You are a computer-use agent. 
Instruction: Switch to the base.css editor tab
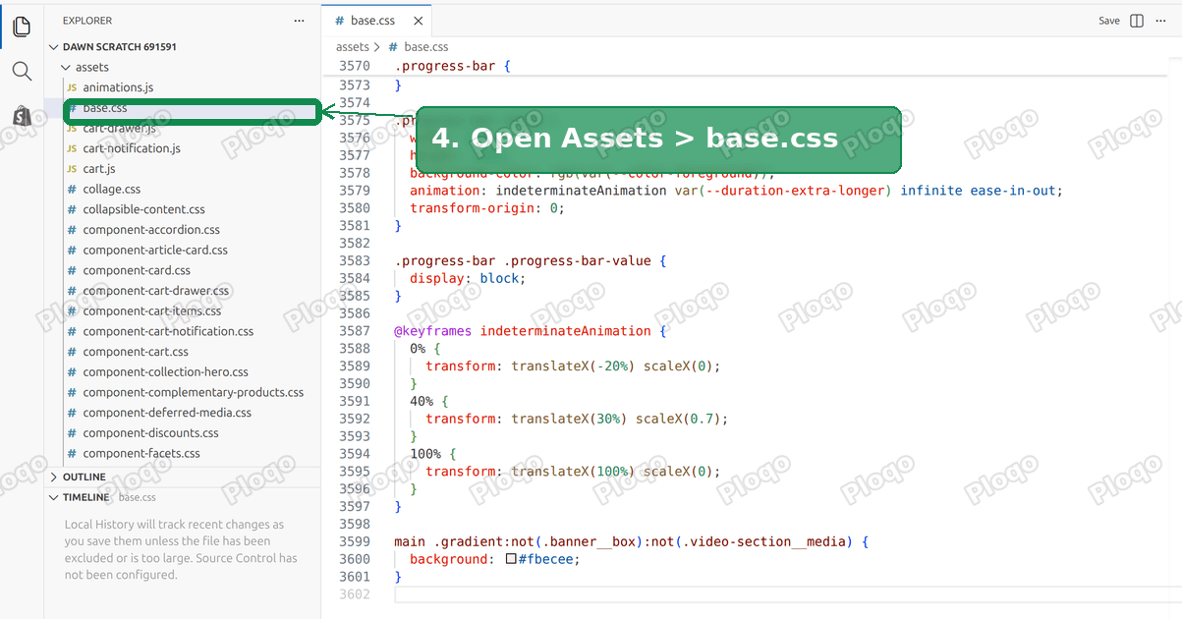pos(378,21)
